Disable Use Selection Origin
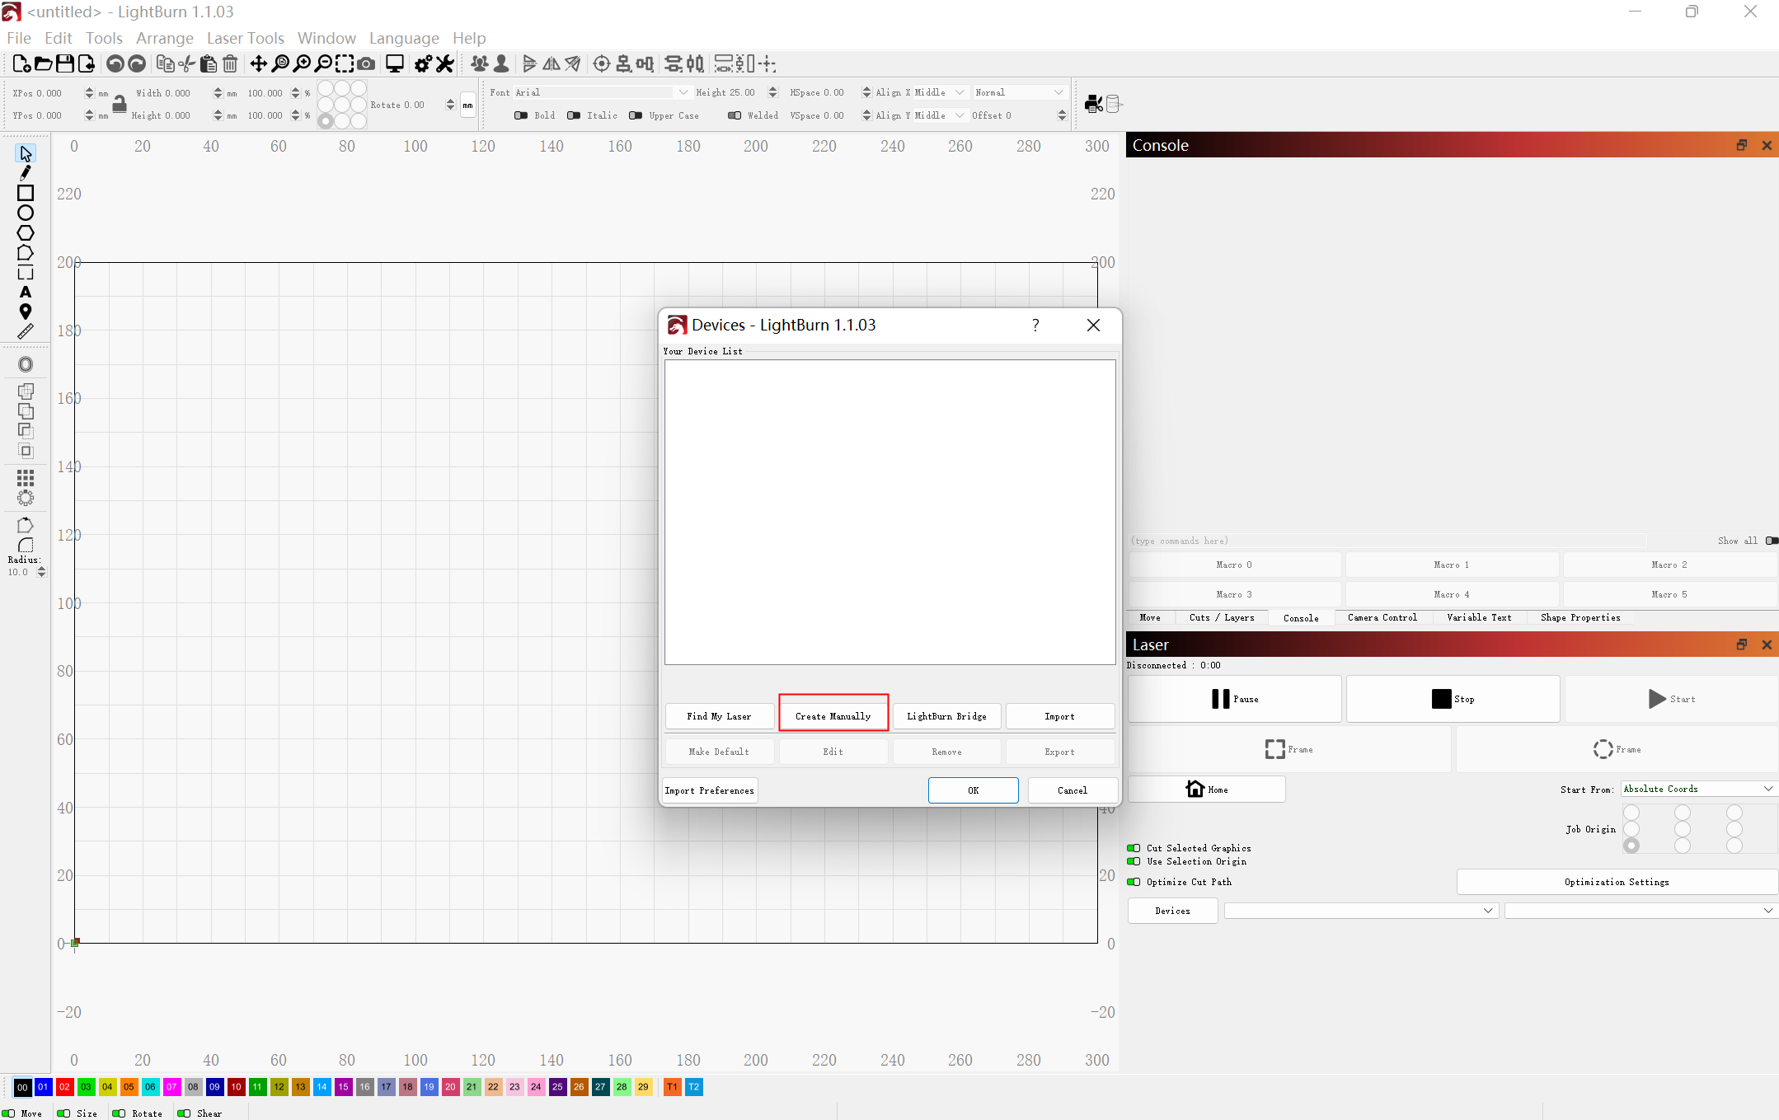1779x1120 pixels. click(x=1134, y=861)
